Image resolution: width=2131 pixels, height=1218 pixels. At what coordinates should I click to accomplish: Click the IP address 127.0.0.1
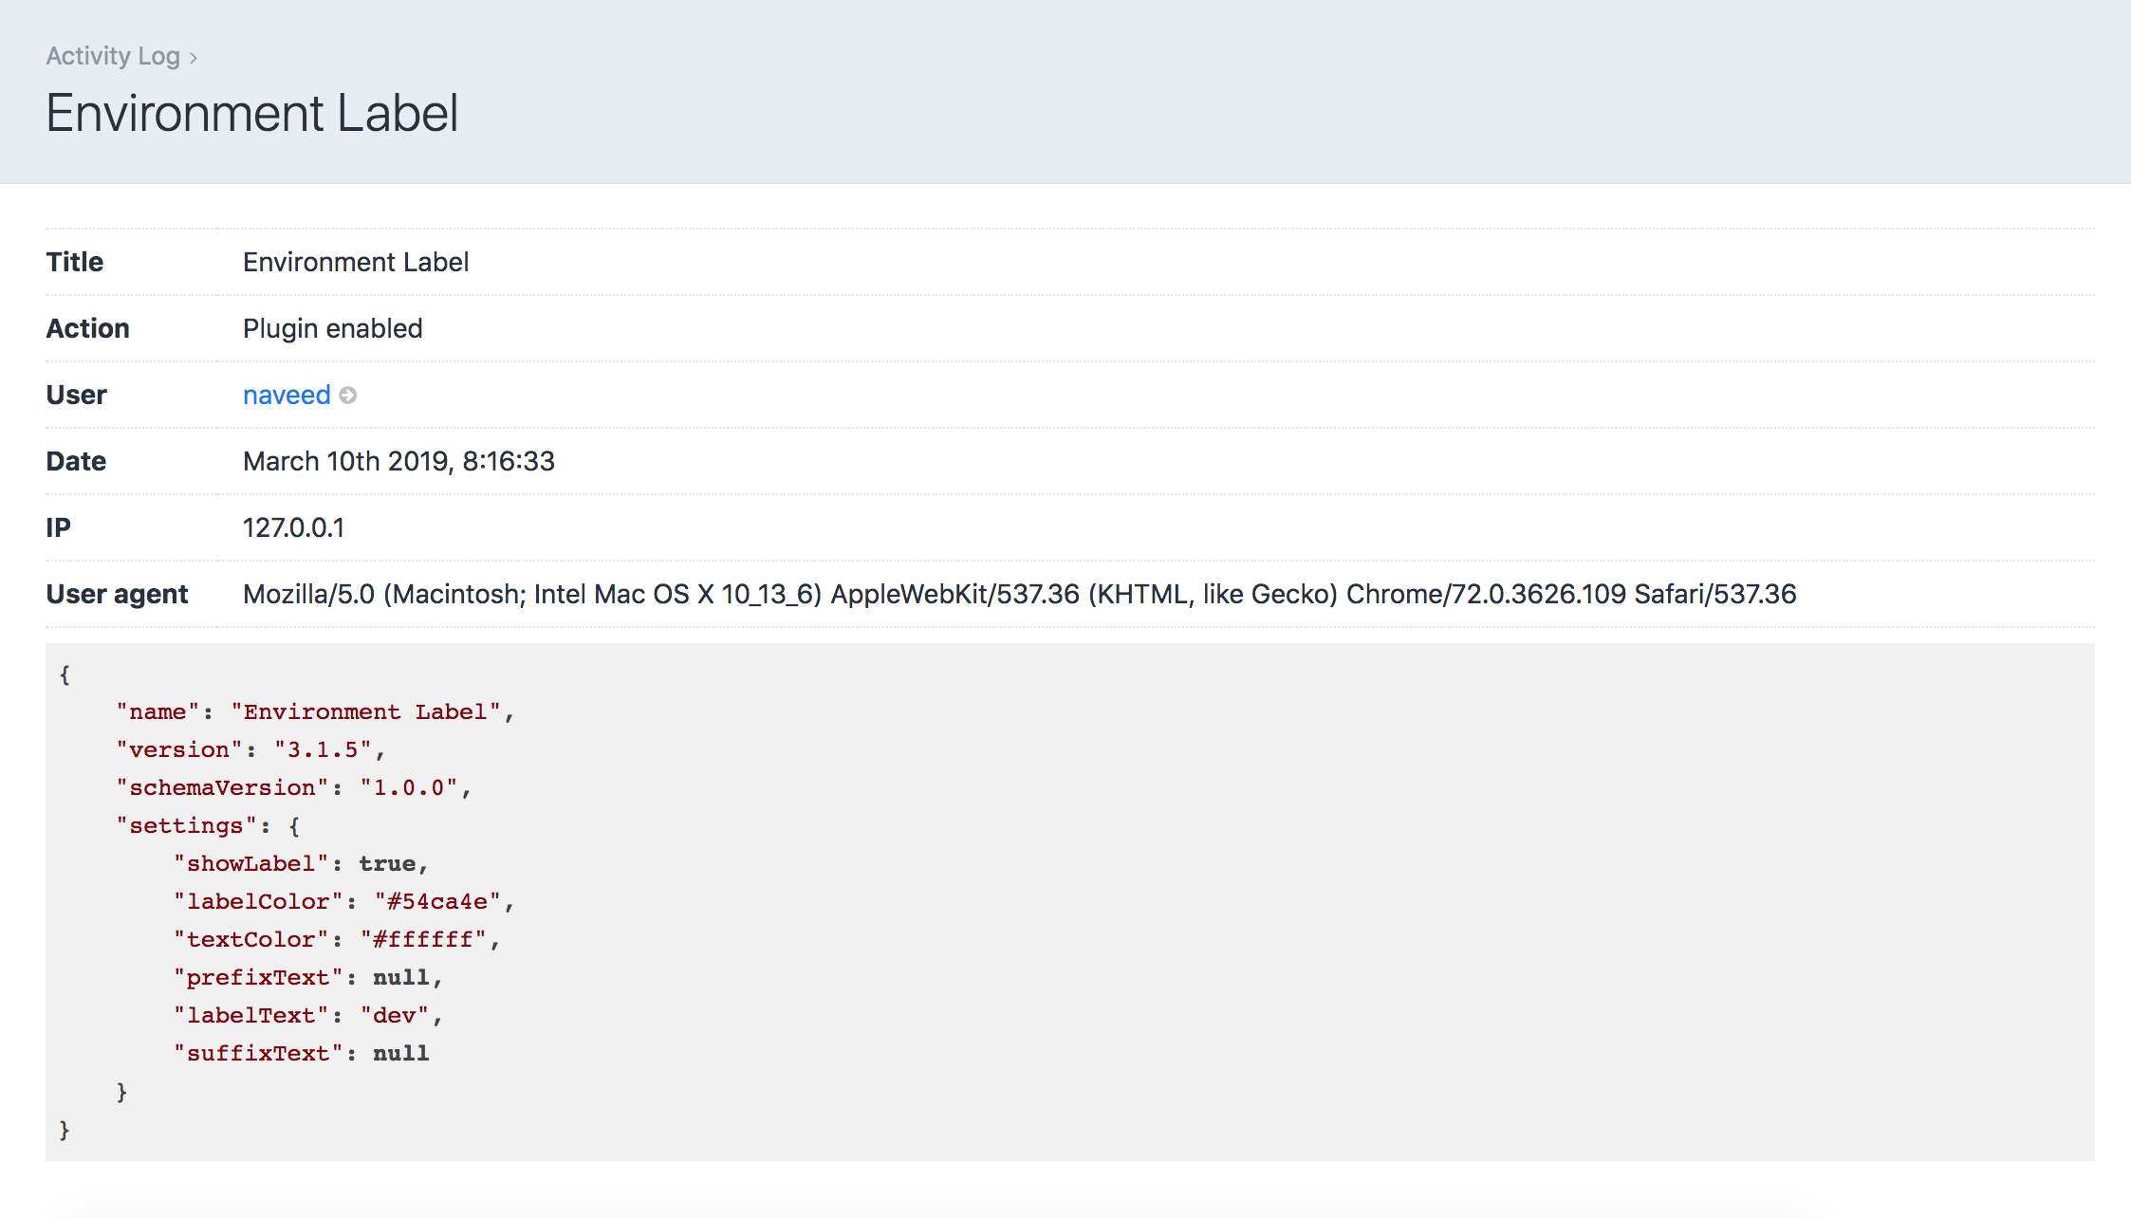point(294,527)
